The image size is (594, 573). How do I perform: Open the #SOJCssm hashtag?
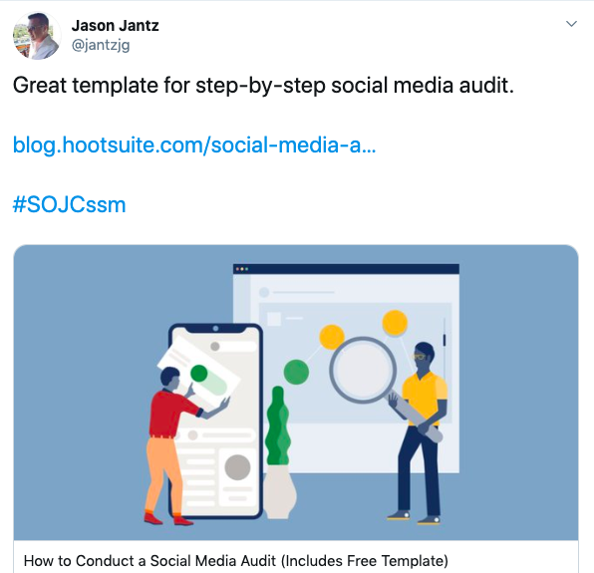pyautogui.click(x=70, y=205)
